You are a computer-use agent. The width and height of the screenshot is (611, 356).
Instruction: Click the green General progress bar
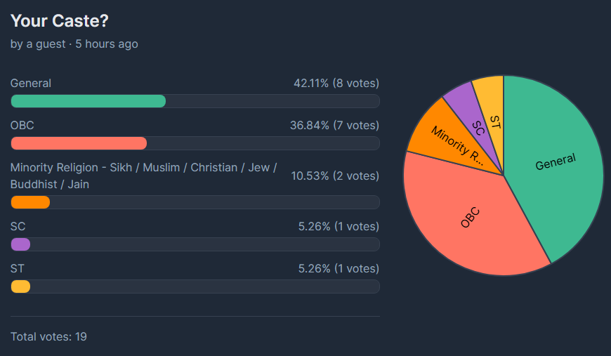click(x=88, y=101)
